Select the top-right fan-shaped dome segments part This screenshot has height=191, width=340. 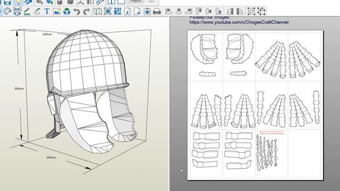pyautogui.click(x=304, y=59)
